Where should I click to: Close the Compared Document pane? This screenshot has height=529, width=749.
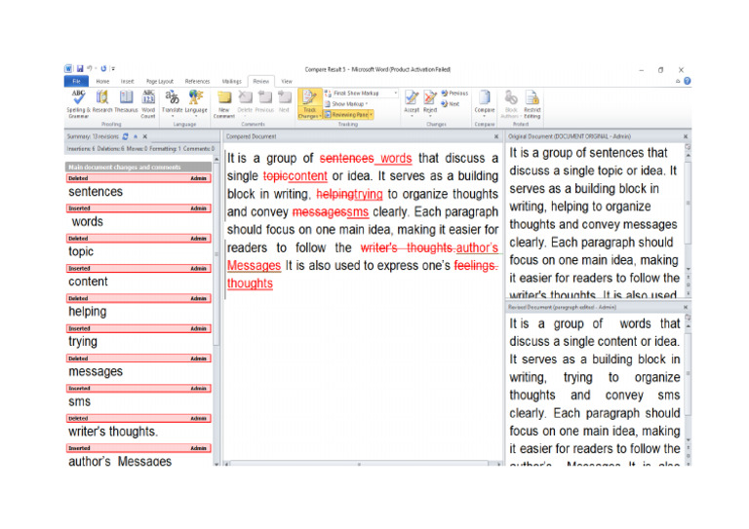[496, 136]
